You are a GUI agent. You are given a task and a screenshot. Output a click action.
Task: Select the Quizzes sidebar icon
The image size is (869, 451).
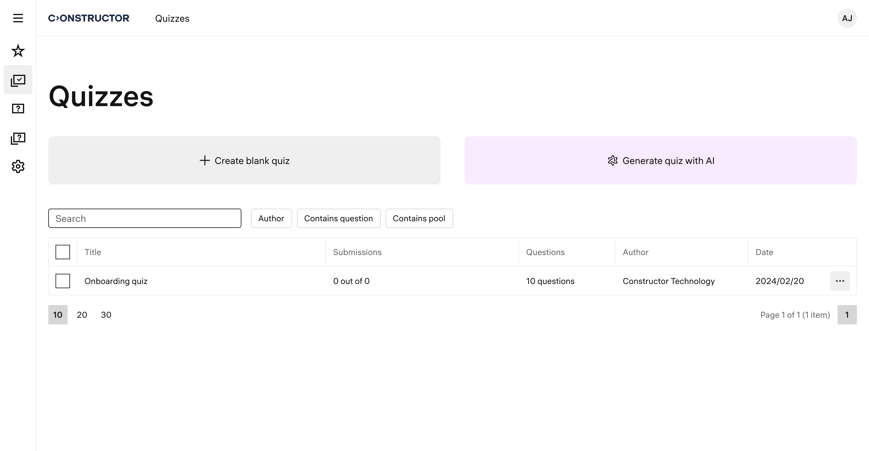18,80
